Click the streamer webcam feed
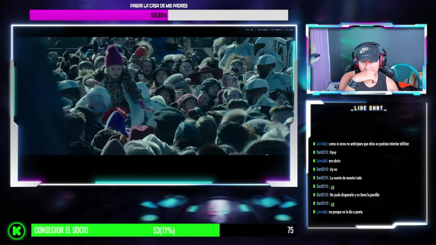The width and height of the screenshot is (436, 245). pyautogui.click(x=366, y=59)
